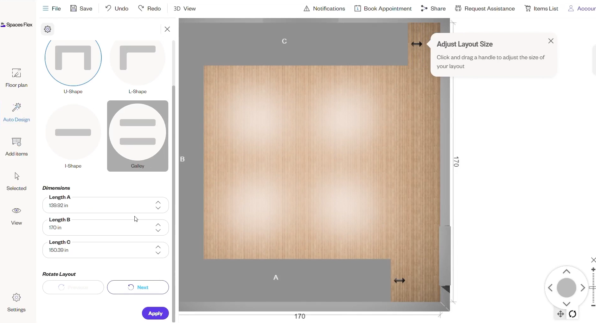Click the Spaces Flex logo

(16, 25)
